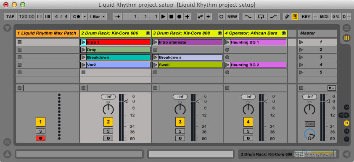Click the Master Solo cue button
Viewport: 354px width, 162px height.
tap(310, 124)
